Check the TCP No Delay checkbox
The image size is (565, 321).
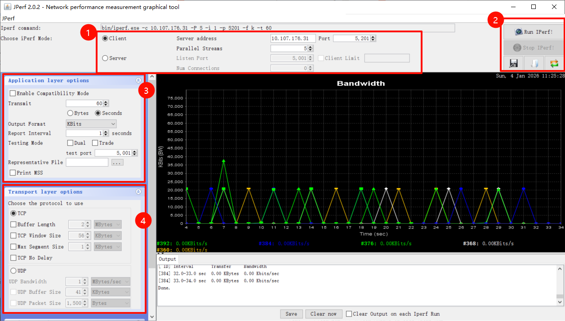13,258
